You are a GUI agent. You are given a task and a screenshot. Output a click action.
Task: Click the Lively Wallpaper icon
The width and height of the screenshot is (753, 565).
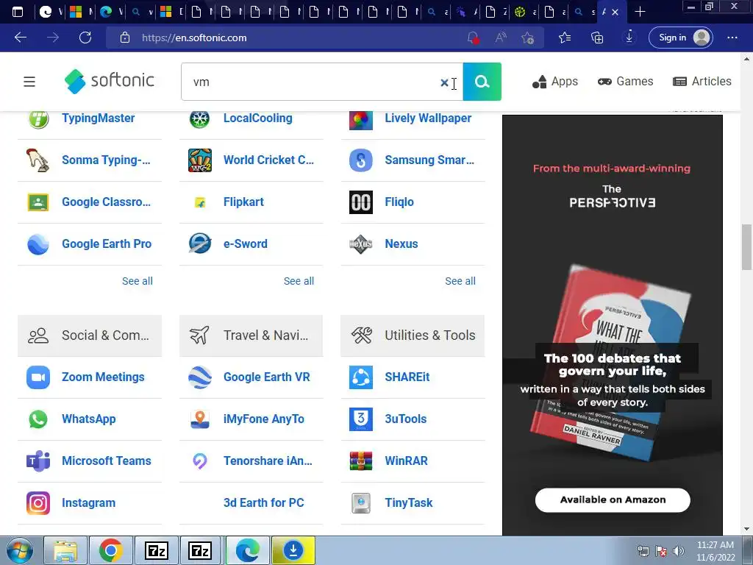(361, 118)
